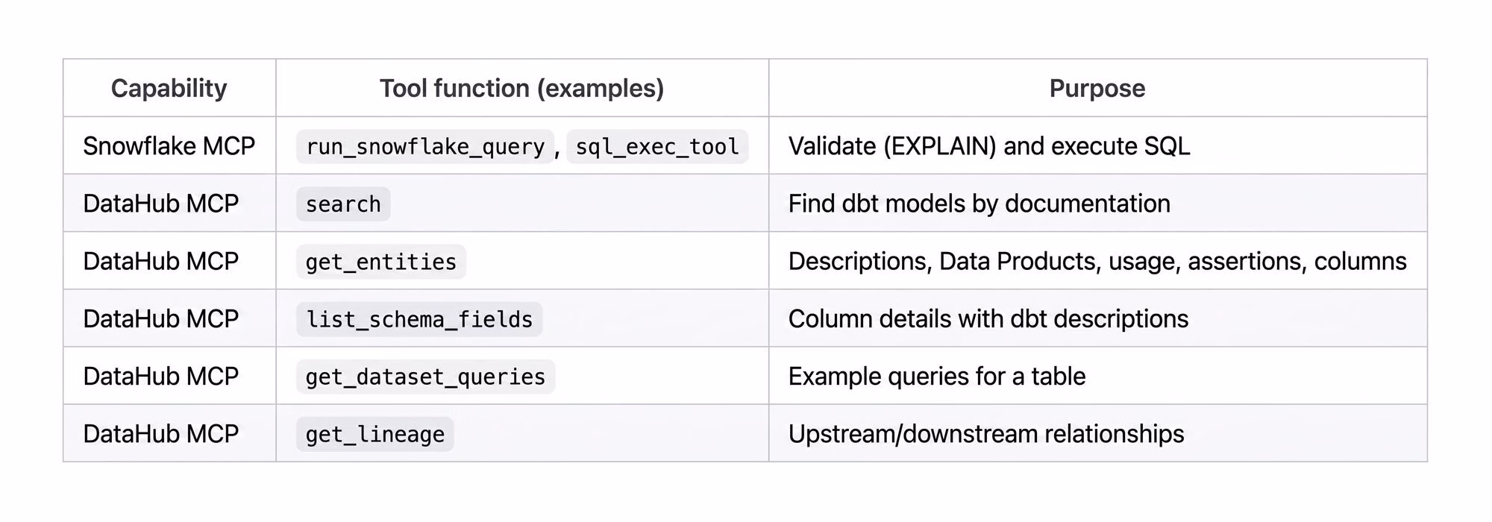Screen dimensions: 1492x522
Task: Select 'Column details with dbt descriptions' text
Action: pyautogui.click(x=988, y=319)
